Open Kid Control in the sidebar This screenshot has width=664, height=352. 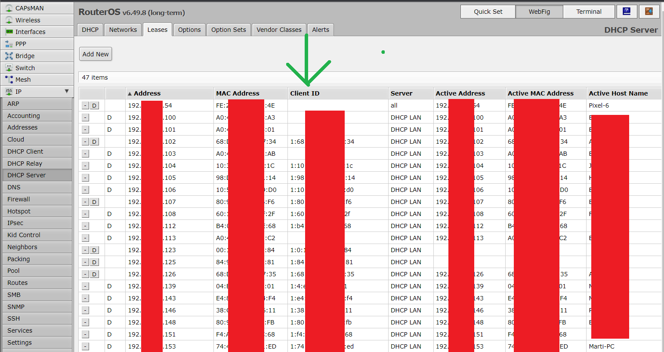(37, 235)
